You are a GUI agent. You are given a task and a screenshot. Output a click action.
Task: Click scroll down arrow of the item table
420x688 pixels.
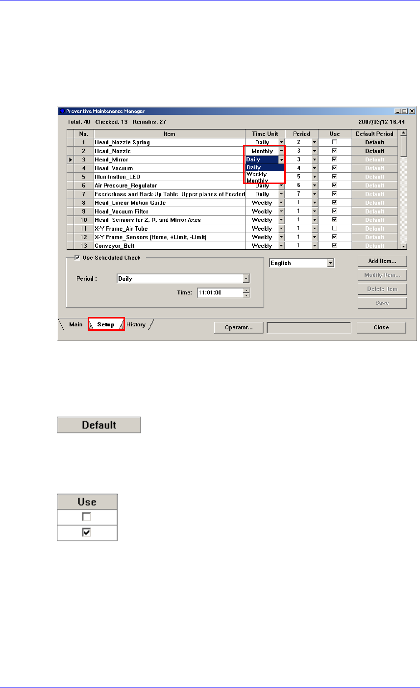tap(403, 246)
